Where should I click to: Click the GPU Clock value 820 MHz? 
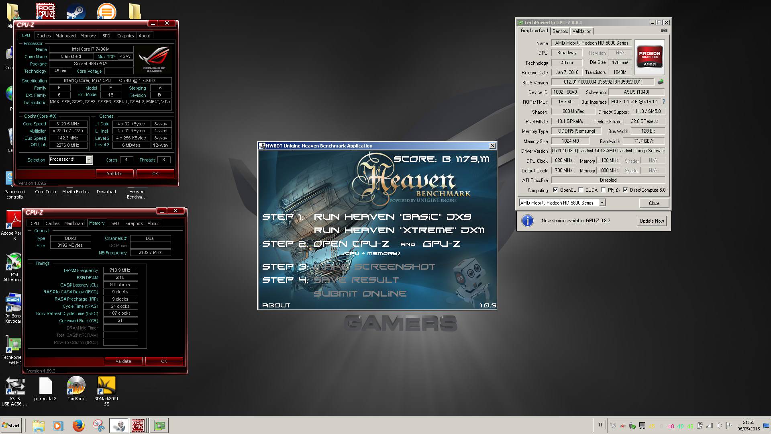(564, 160)
